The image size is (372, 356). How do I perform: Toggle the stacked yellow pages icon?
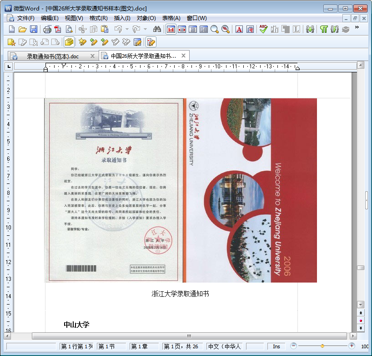coord(69,42)
